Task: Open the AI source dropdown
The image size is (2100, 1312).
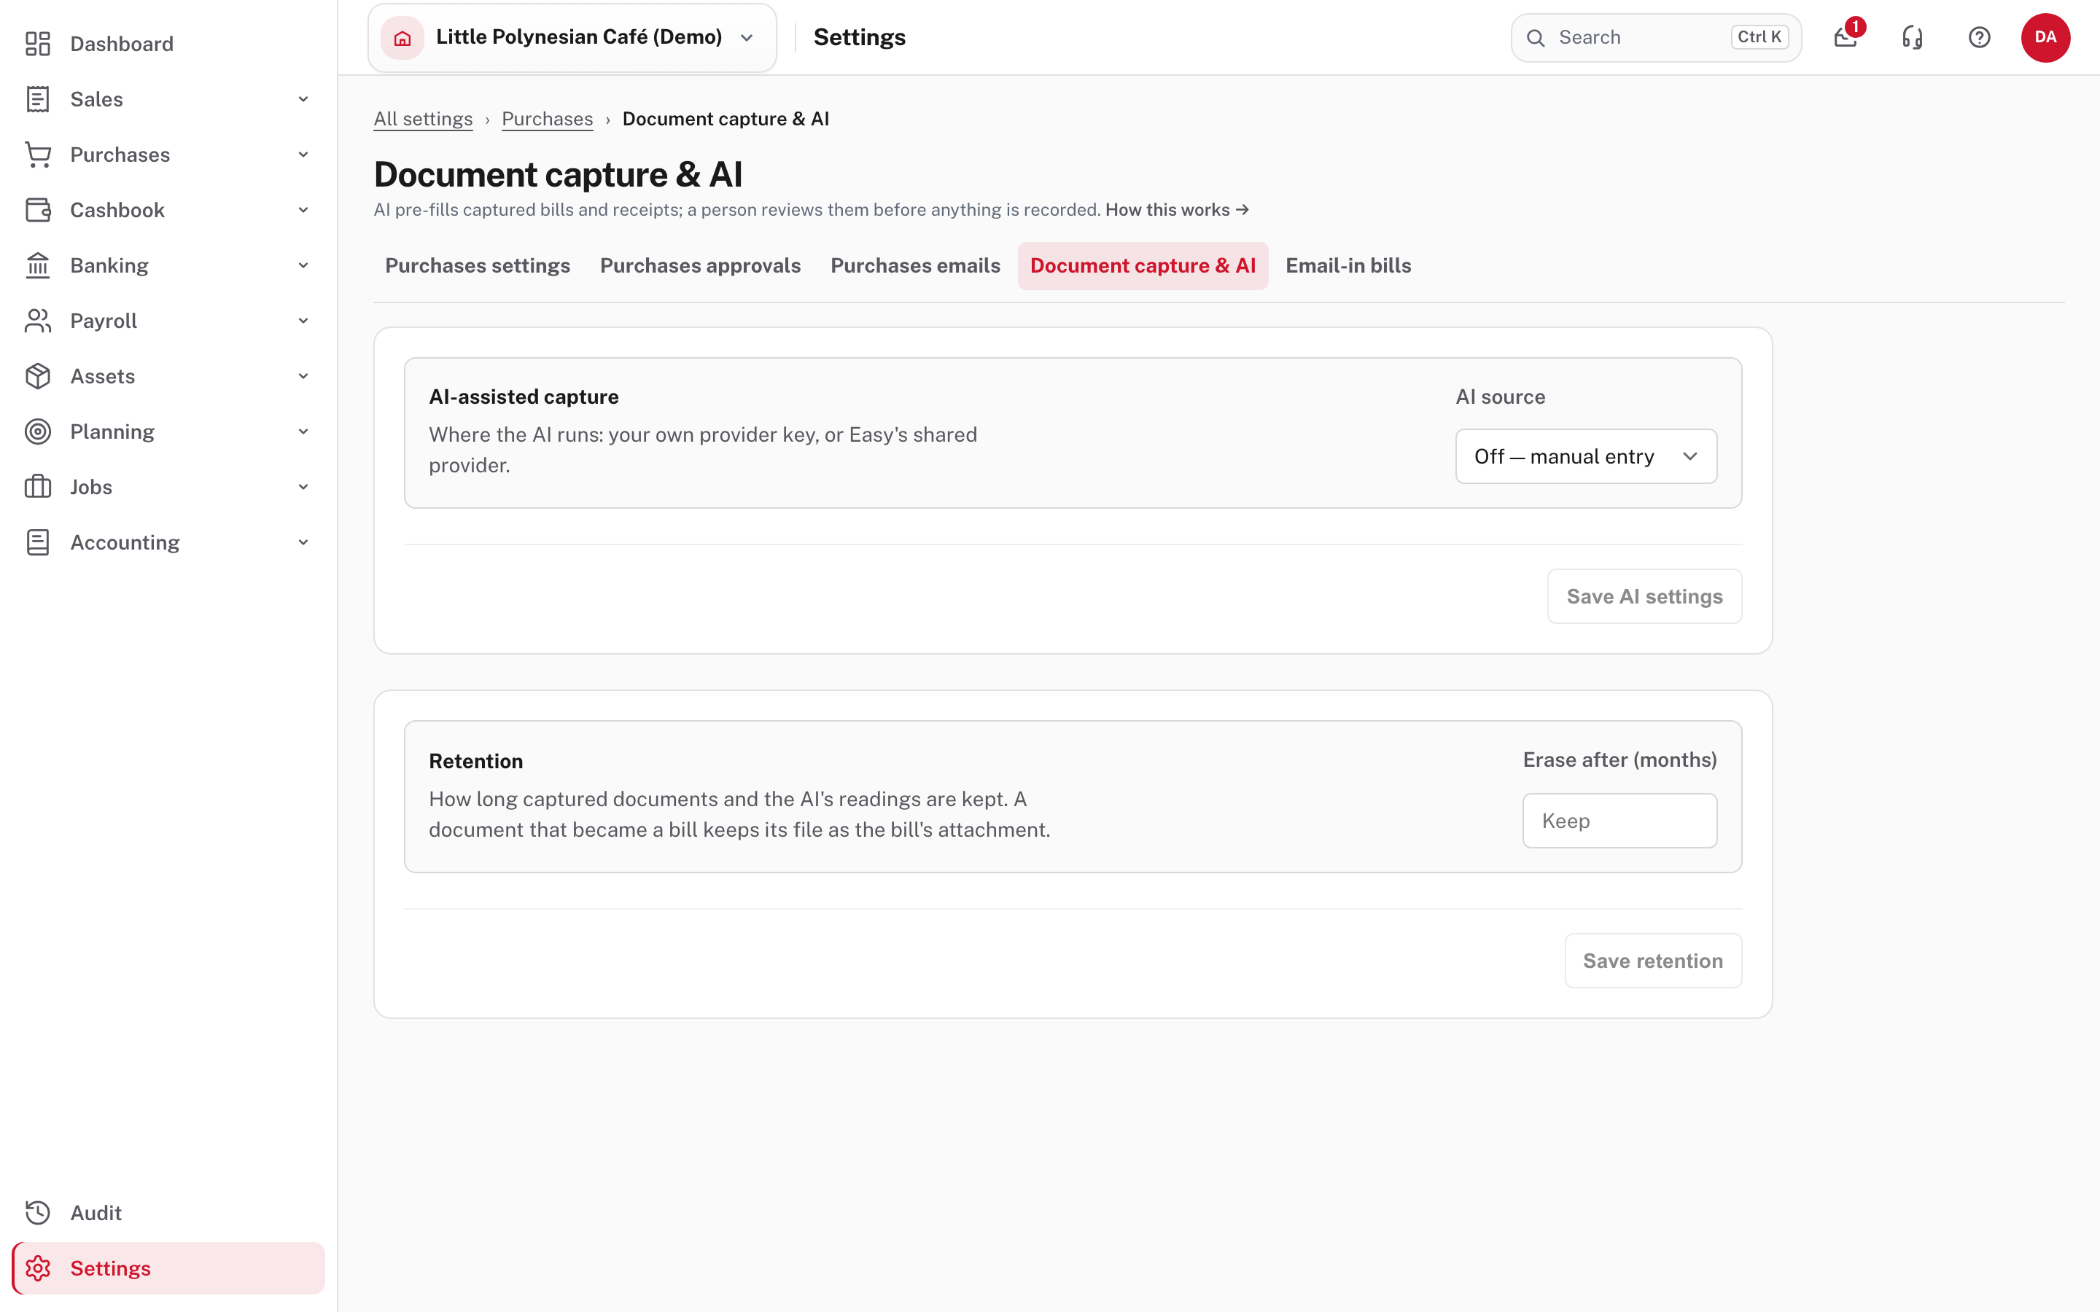Action: [x=1585, y=456]
